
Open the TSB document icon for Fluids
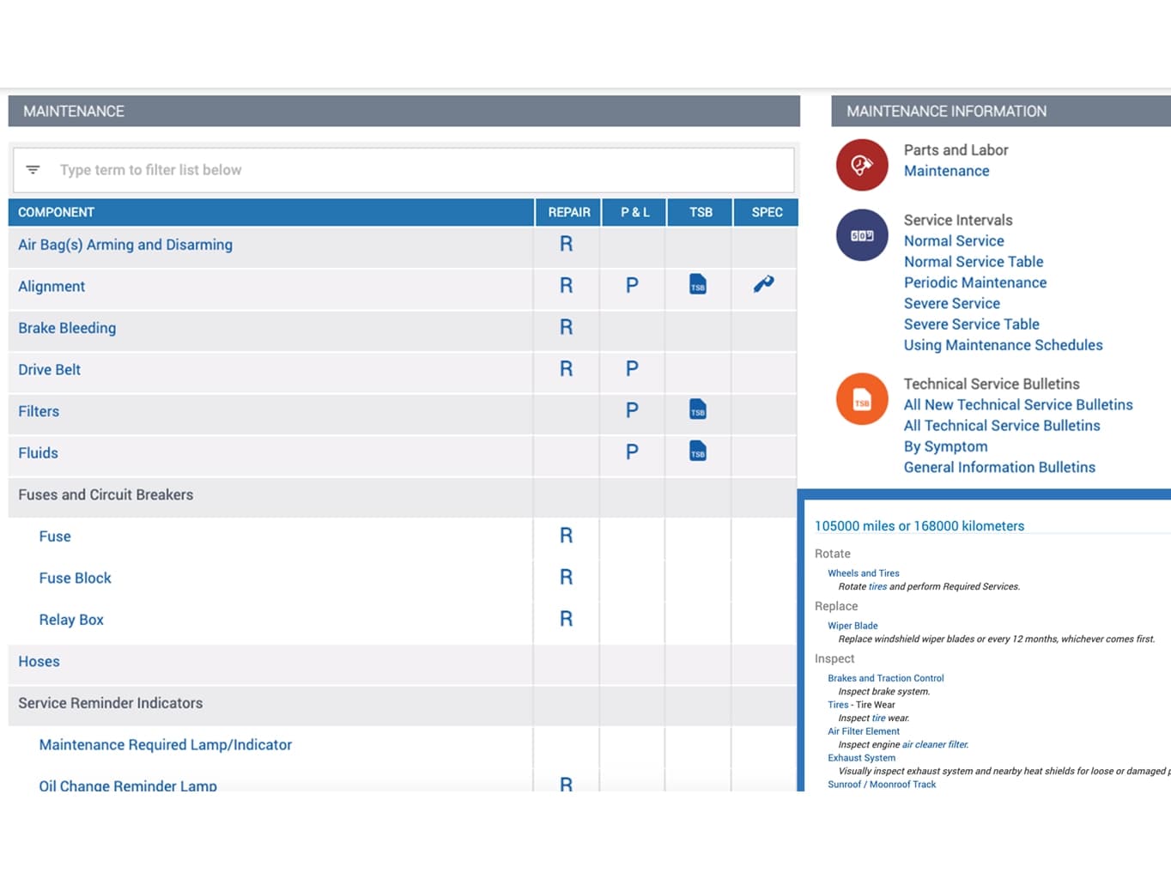click(x=698, y=451)
